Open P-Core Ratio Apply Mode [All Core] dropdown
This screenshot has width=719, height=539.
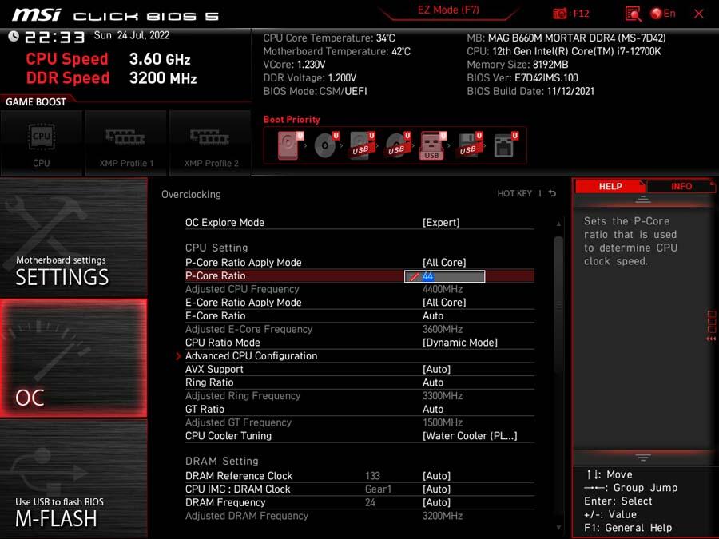(x=444, y=262)
